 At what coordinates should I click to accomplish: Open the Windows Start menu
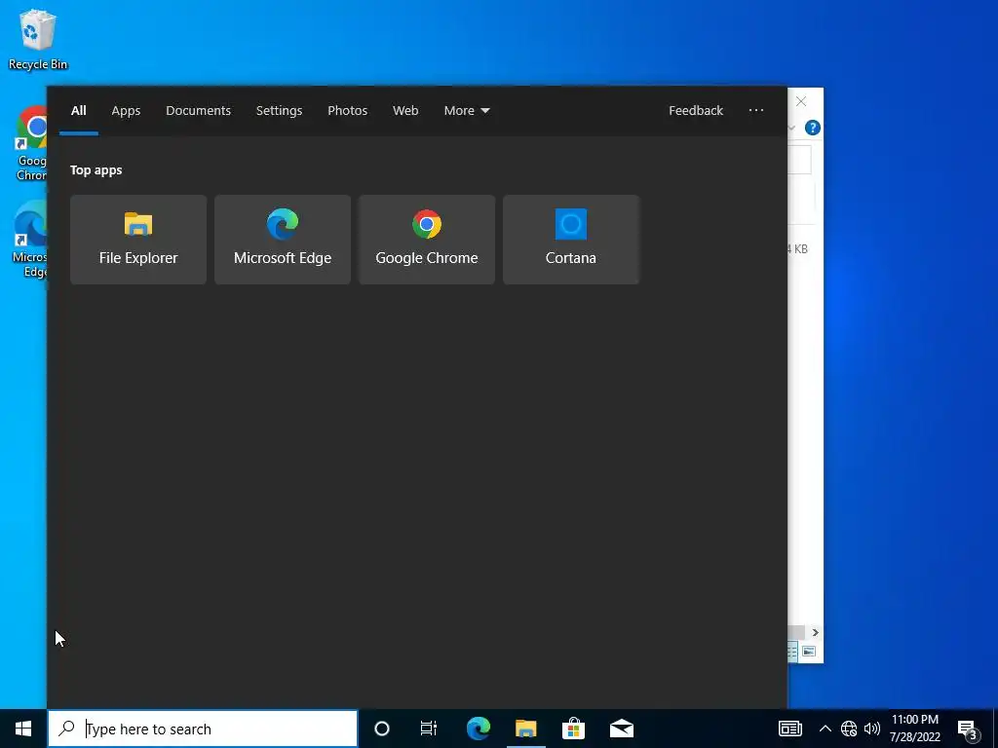[x=23, y=729]
